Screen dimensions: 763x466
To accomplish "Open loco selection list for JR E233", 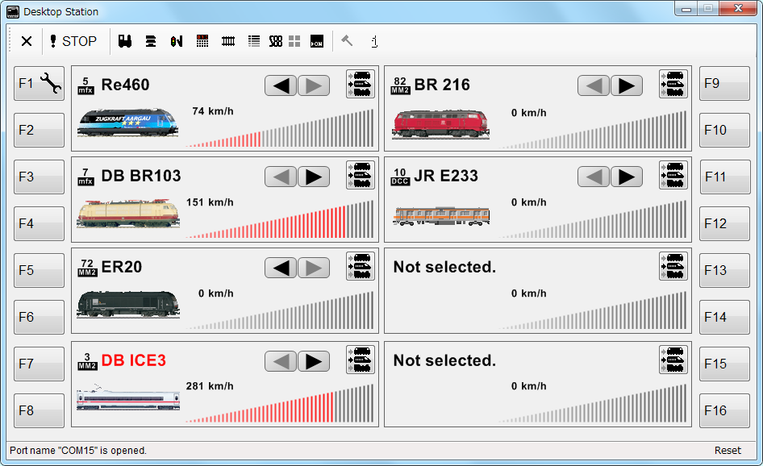I will (x=673, y=175).
